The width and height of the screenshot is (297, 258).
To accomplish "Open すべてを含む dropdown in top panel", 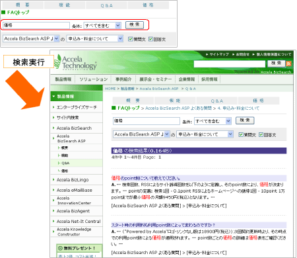I will pos(102,26).
